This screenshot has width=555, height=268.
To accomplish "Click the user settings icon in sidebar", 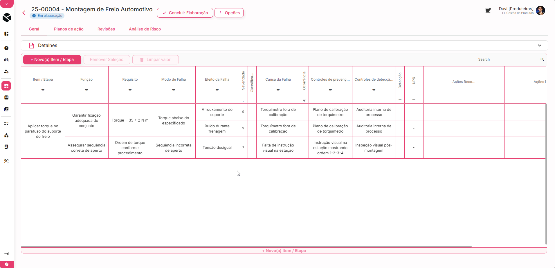I will pyautogui.click(x=6, y=71).
